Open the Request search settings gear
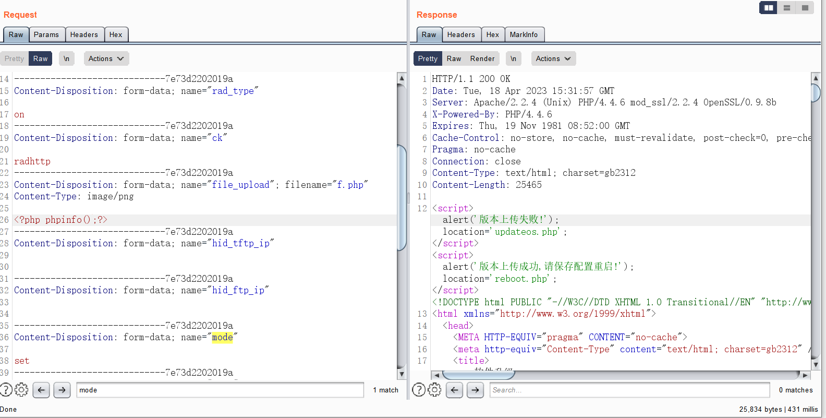This screenshot has height=418, width=826. pyautogui.click(x=21, y=390)
